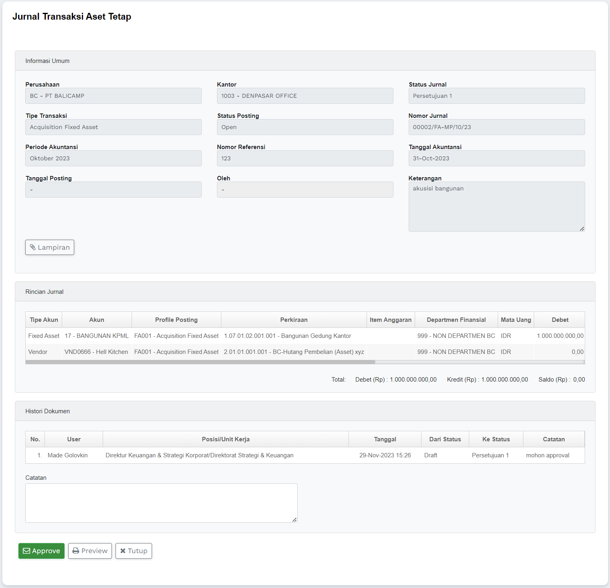Click the envelope icon on Approve
Viewport: 610px width, 588px height.
pos(26,551)
